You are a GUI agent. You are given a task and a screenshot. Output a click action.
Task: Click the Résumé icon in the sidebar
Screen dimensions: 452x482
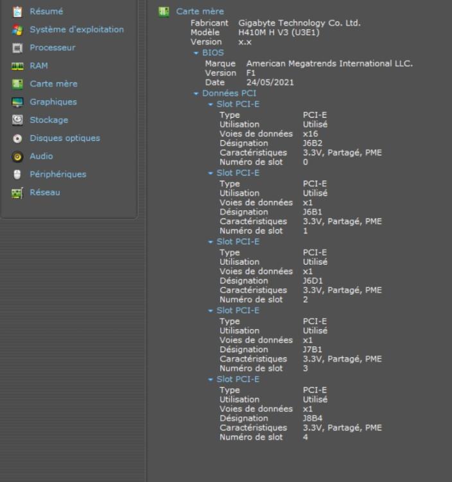pos(17,12)
